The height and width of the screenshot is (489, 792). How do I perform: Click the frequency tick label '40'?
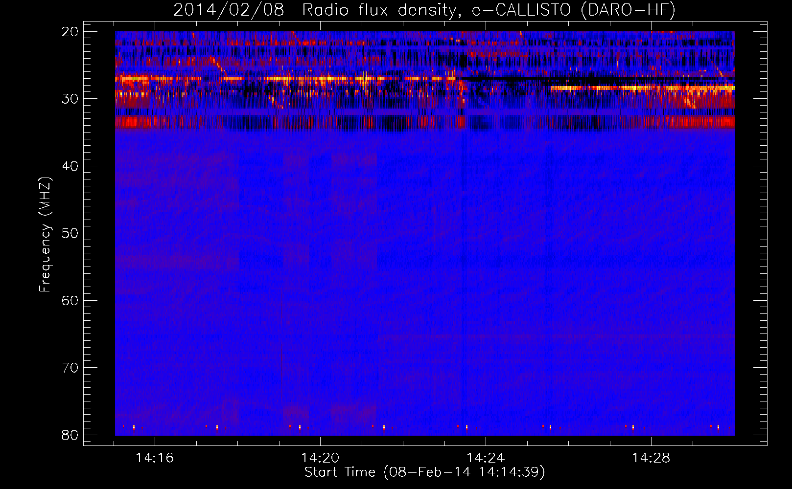pyautogui.click(x=70, y=166)
